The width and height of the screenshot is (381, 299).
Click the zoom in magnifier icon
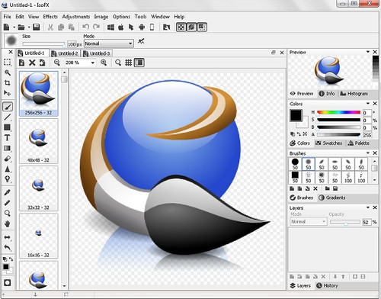104,63
